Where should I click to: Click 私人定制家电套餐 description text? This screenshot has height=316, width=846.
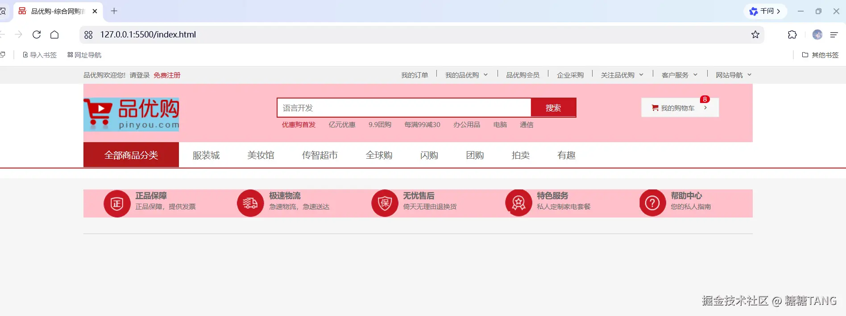pos(564,207)
